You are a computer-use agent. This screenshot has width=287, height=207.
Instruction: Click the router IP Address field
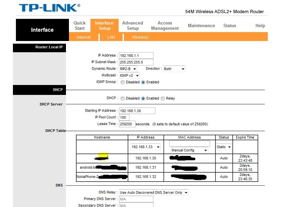pos(136,56)
